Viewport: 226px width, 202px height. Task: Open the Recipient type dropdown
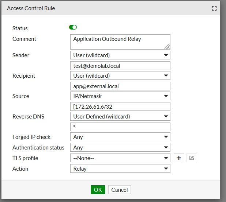click(120, 75)
